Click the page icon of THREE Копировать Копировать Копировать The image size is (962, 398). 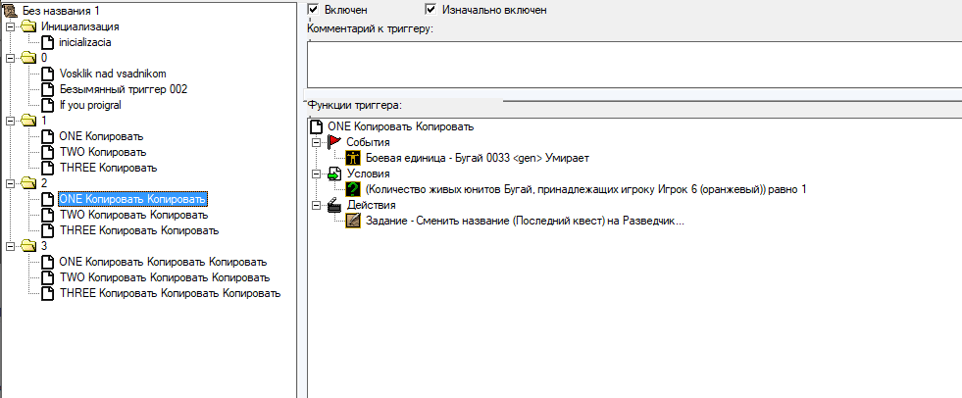[48, 293]
